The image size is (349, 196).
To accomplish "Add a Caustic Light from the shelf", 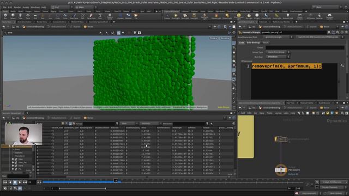I will pos(266,16).
